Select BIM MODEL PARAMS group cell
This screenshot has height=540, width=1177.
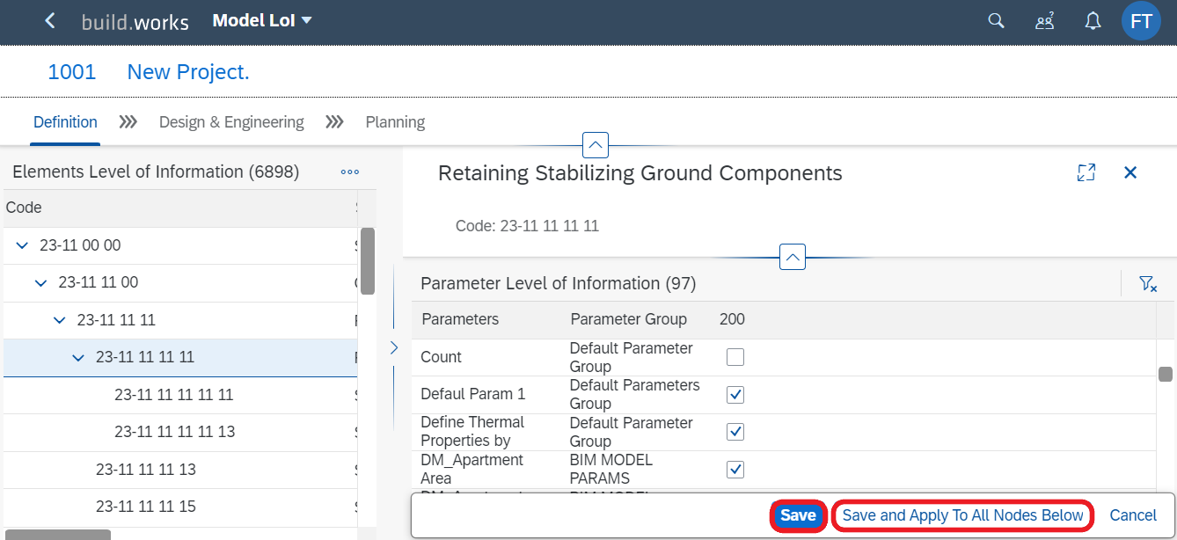(611, 470)
